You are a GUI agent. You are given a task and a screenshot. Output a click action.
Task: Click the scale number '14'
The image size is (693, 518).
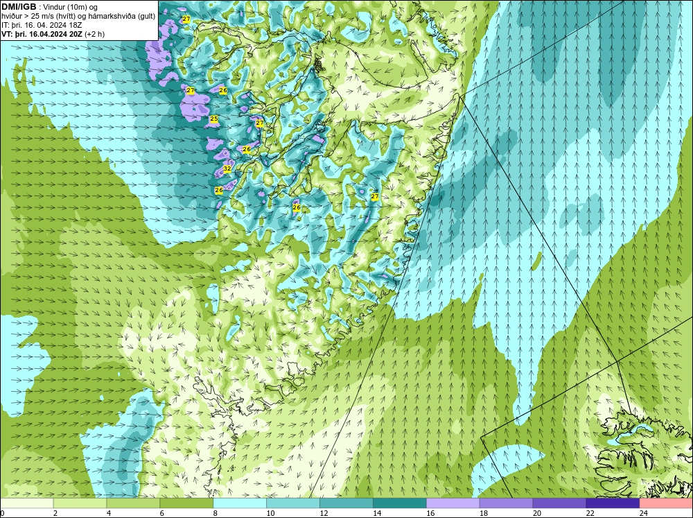pos(377,513)
